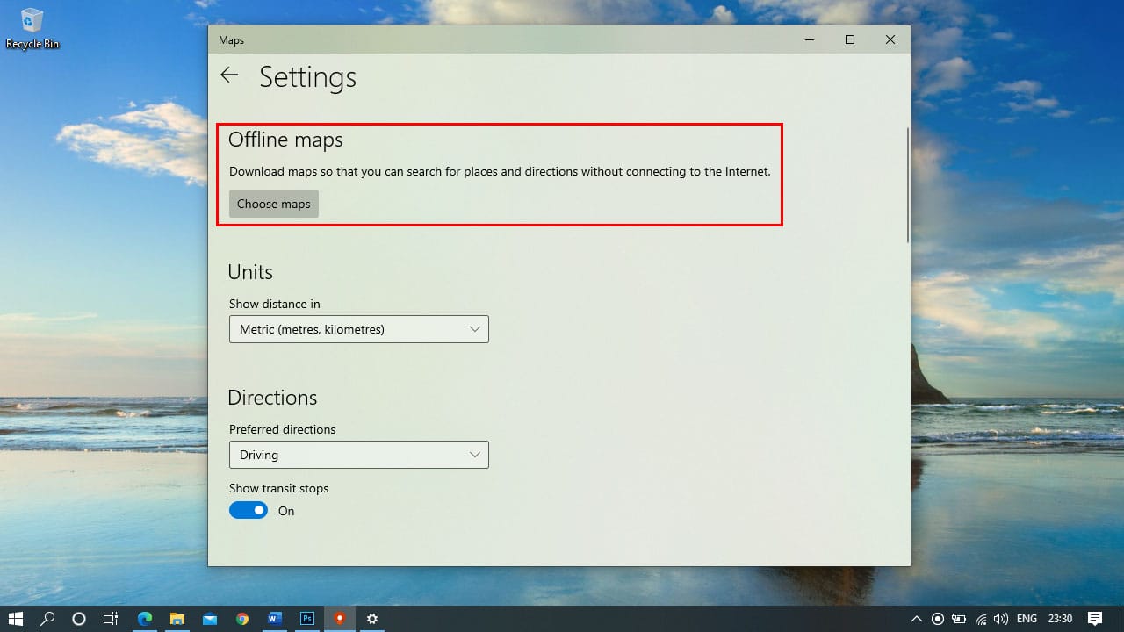Open the Mail app in taskbar

[210, 619]
